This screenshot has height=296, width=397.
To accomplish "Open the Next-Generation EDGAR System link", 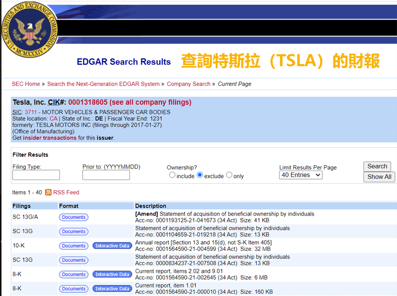I will (103, 84).
